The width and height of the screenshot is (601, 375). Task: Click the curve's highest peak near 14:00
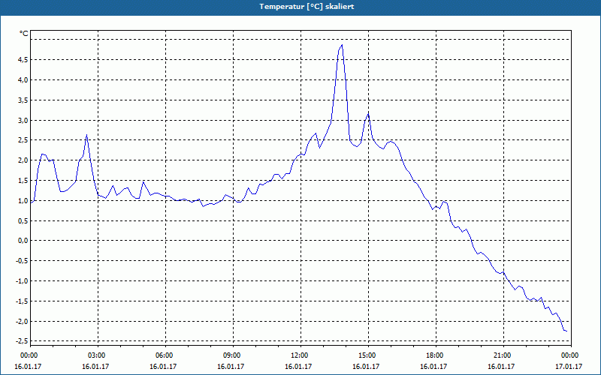pos(342,45)
